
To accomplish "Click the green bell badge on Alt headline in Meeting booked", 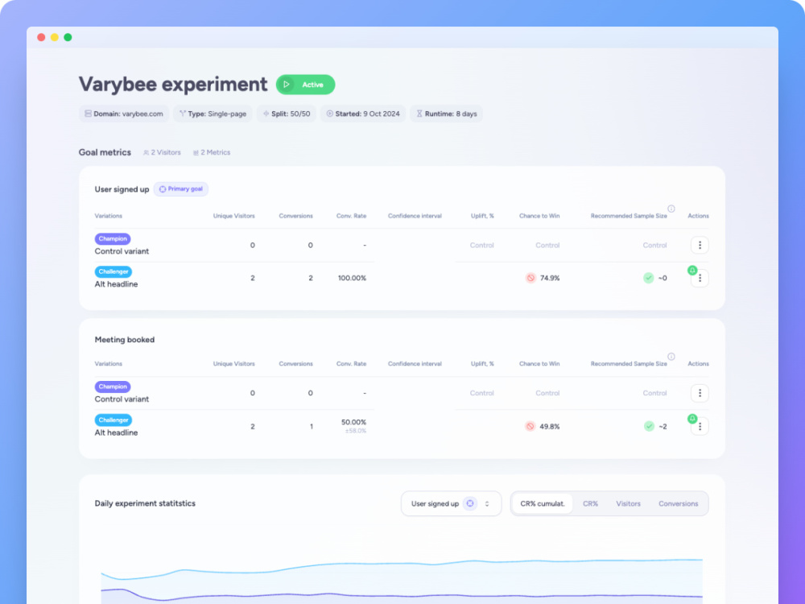I will (692, 419).
